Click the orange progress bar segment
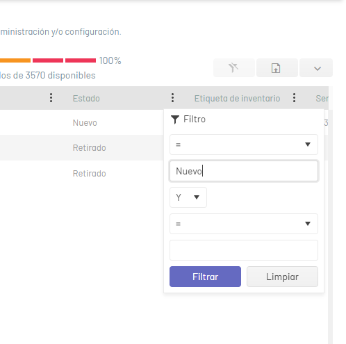 (x=15, y=60)
